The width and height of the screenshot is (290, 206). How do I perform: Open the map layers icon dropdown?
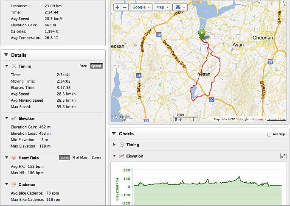point(180,7)
